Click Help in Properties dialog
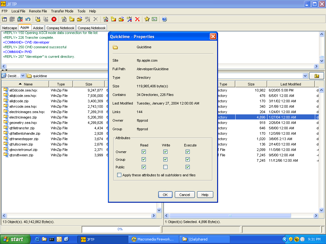This screenshot has height=244, width=326. (205, 195)
